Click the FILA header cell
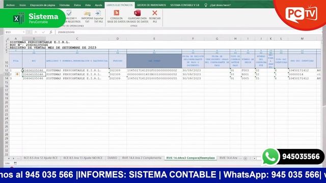The height and width of the screenshot is (183, 326). point(16,61)
